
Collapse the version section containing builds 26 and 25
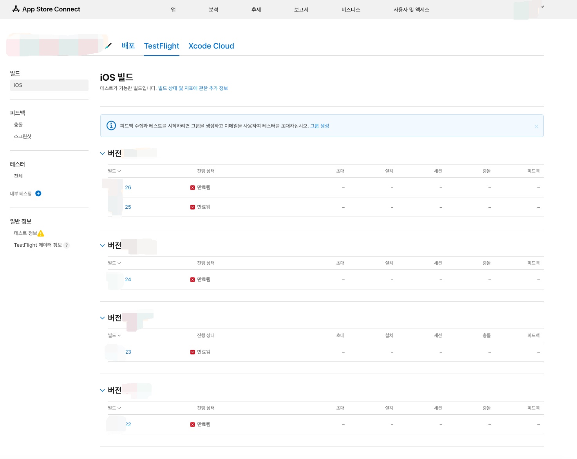point(103,154)
